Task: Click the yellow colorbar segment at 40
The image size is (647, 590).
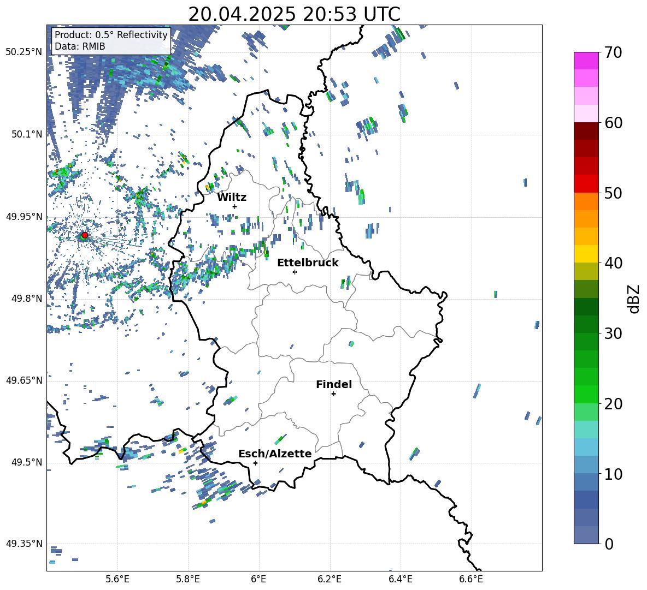Action: (586, 254)
